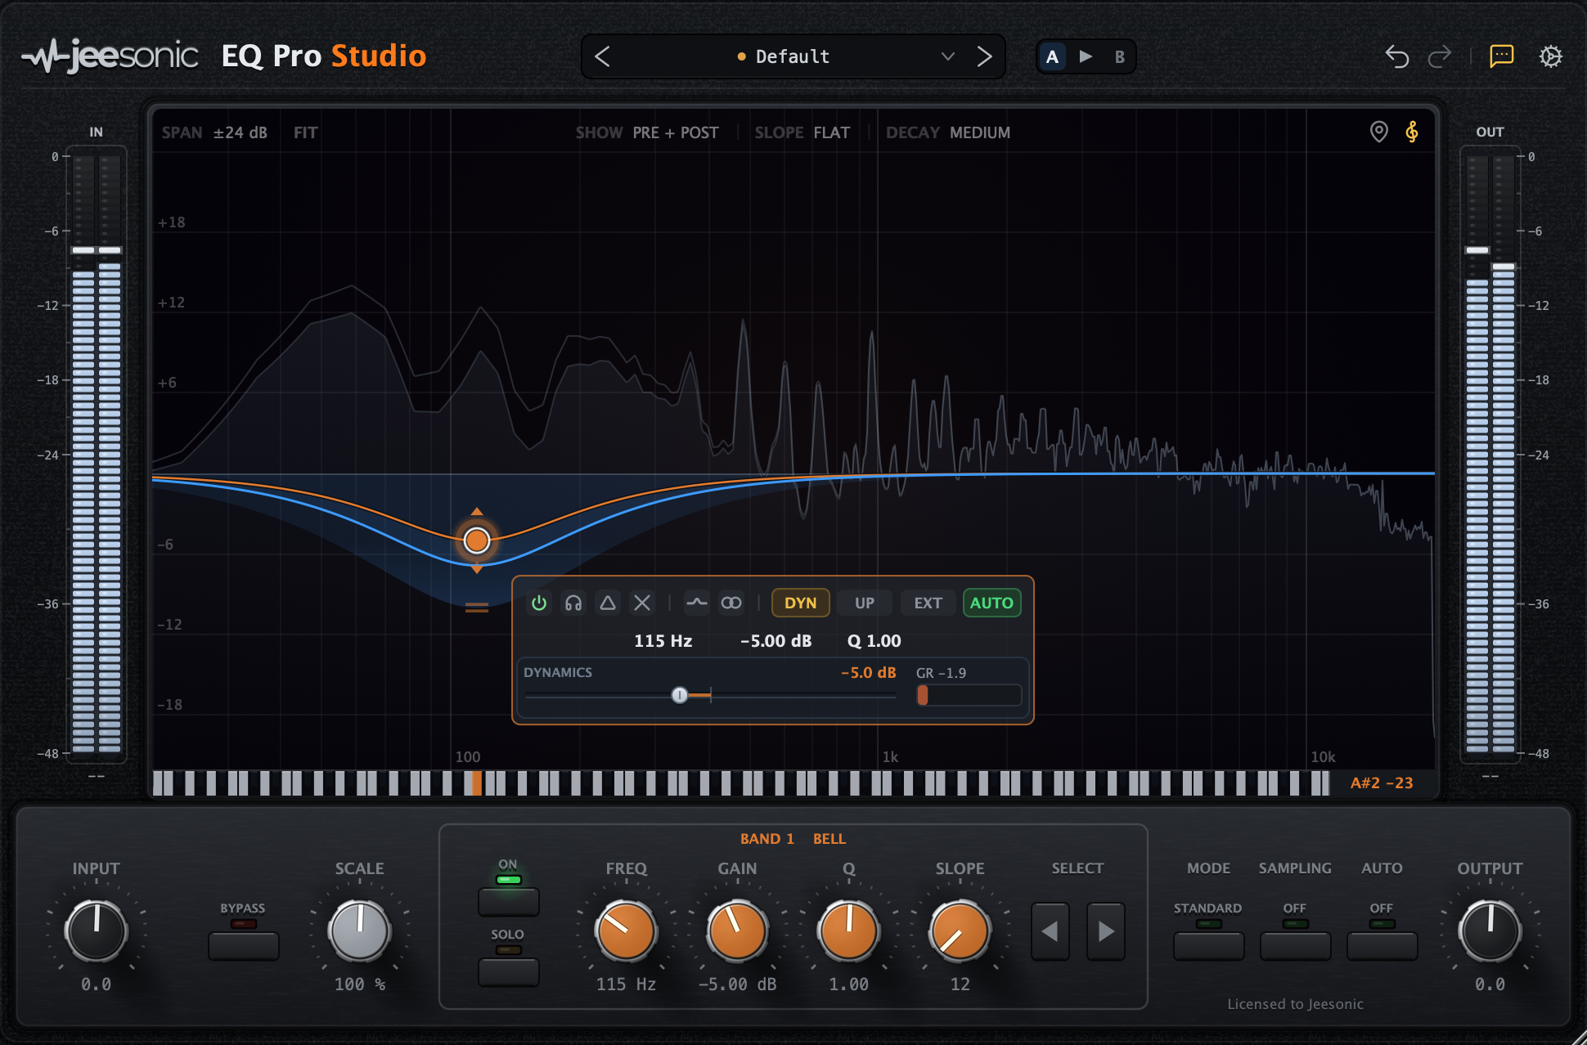The height and width of the screenshot is (1045, 1587).
Task: Toggle the SAMPLING OFF button
Action: tap(1295, 945)
